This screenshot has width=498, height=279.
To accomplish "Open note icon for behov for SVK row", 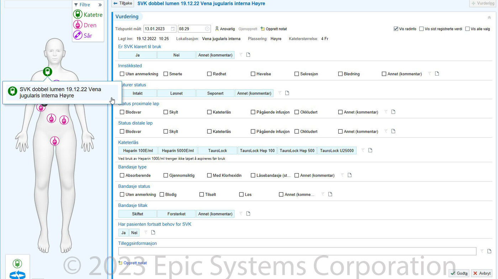I will [153, 232].
